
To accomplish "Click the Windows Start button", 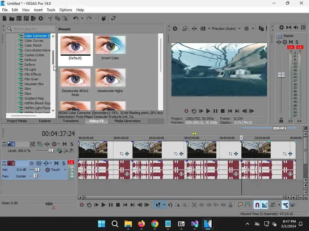I will pyautogui.click(x=101, y=224).
